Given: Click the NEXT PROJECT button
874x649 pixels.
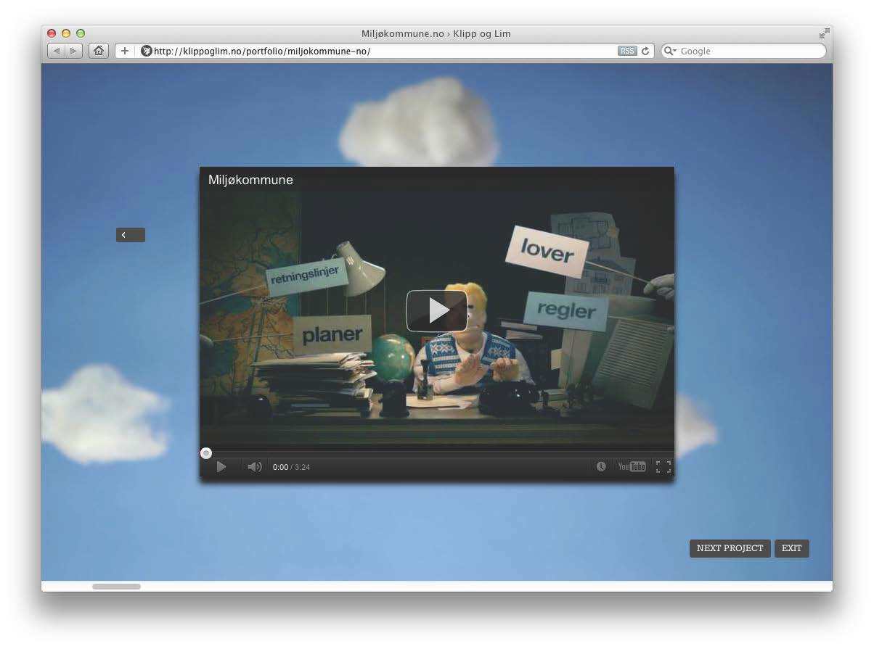Looking at the screenshot, I should tap(730, 548).
